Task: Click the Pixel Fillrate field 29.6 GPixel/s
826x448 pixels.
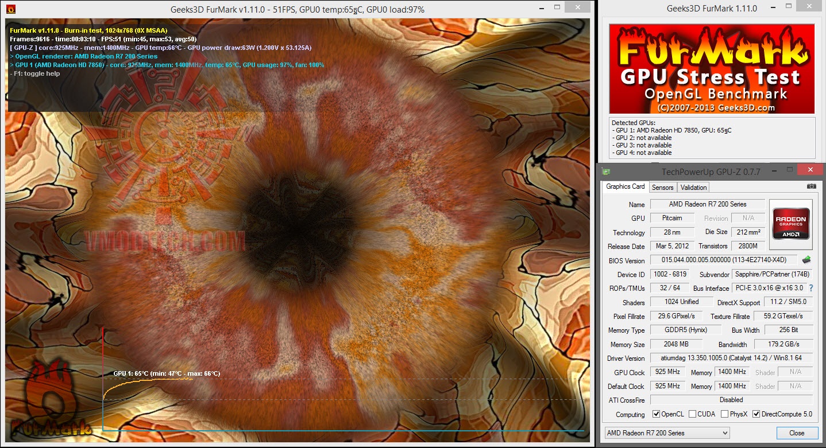Action: [676, 316]
